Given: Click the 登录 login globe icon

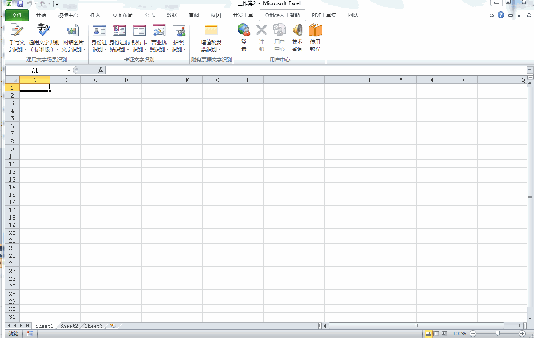Looking at the screenshot, I should pos(244,31).
